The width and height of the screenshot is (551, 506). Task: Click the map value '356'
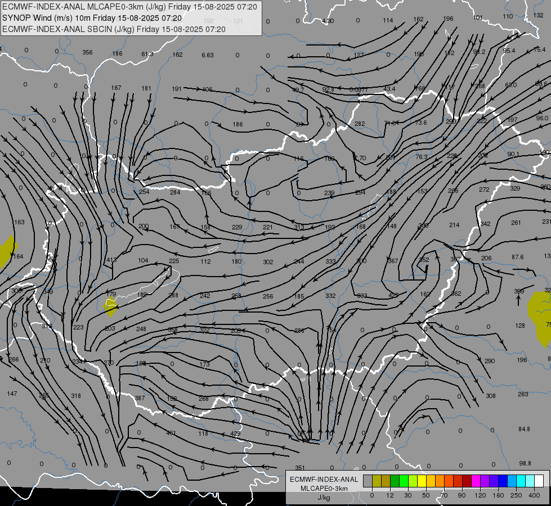(87, 52)
